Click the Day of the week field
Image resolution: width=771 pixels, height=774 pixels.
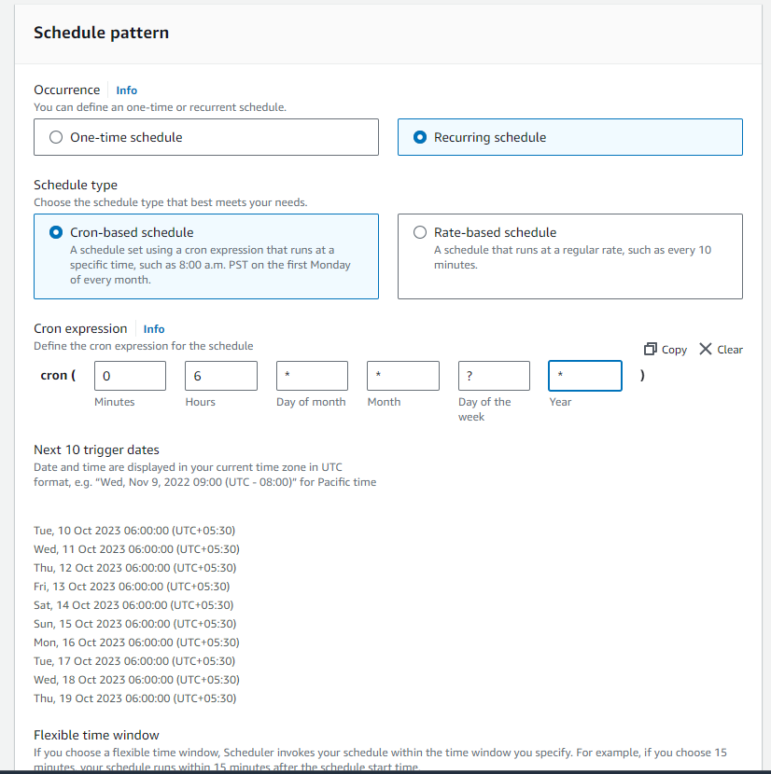coord(494,376)
